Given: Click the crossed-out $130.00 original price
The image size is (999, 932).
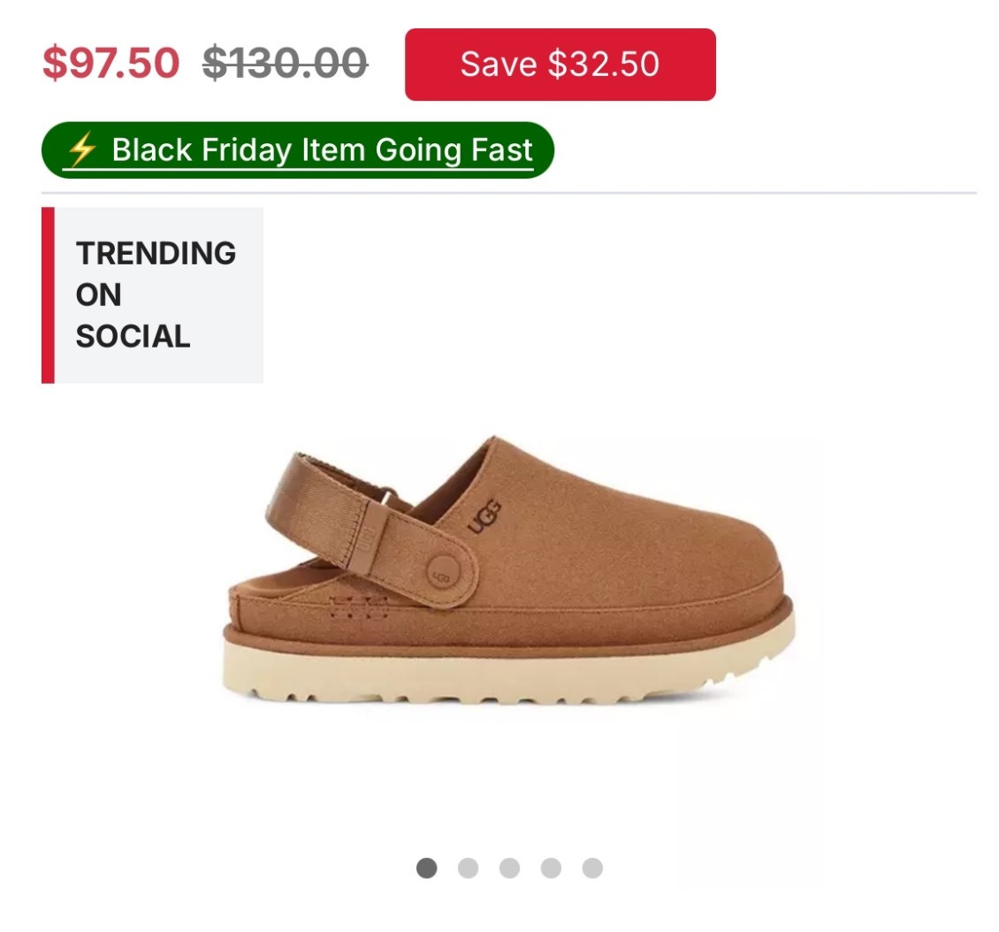Looking at the screenshot, I should (285, 64).
